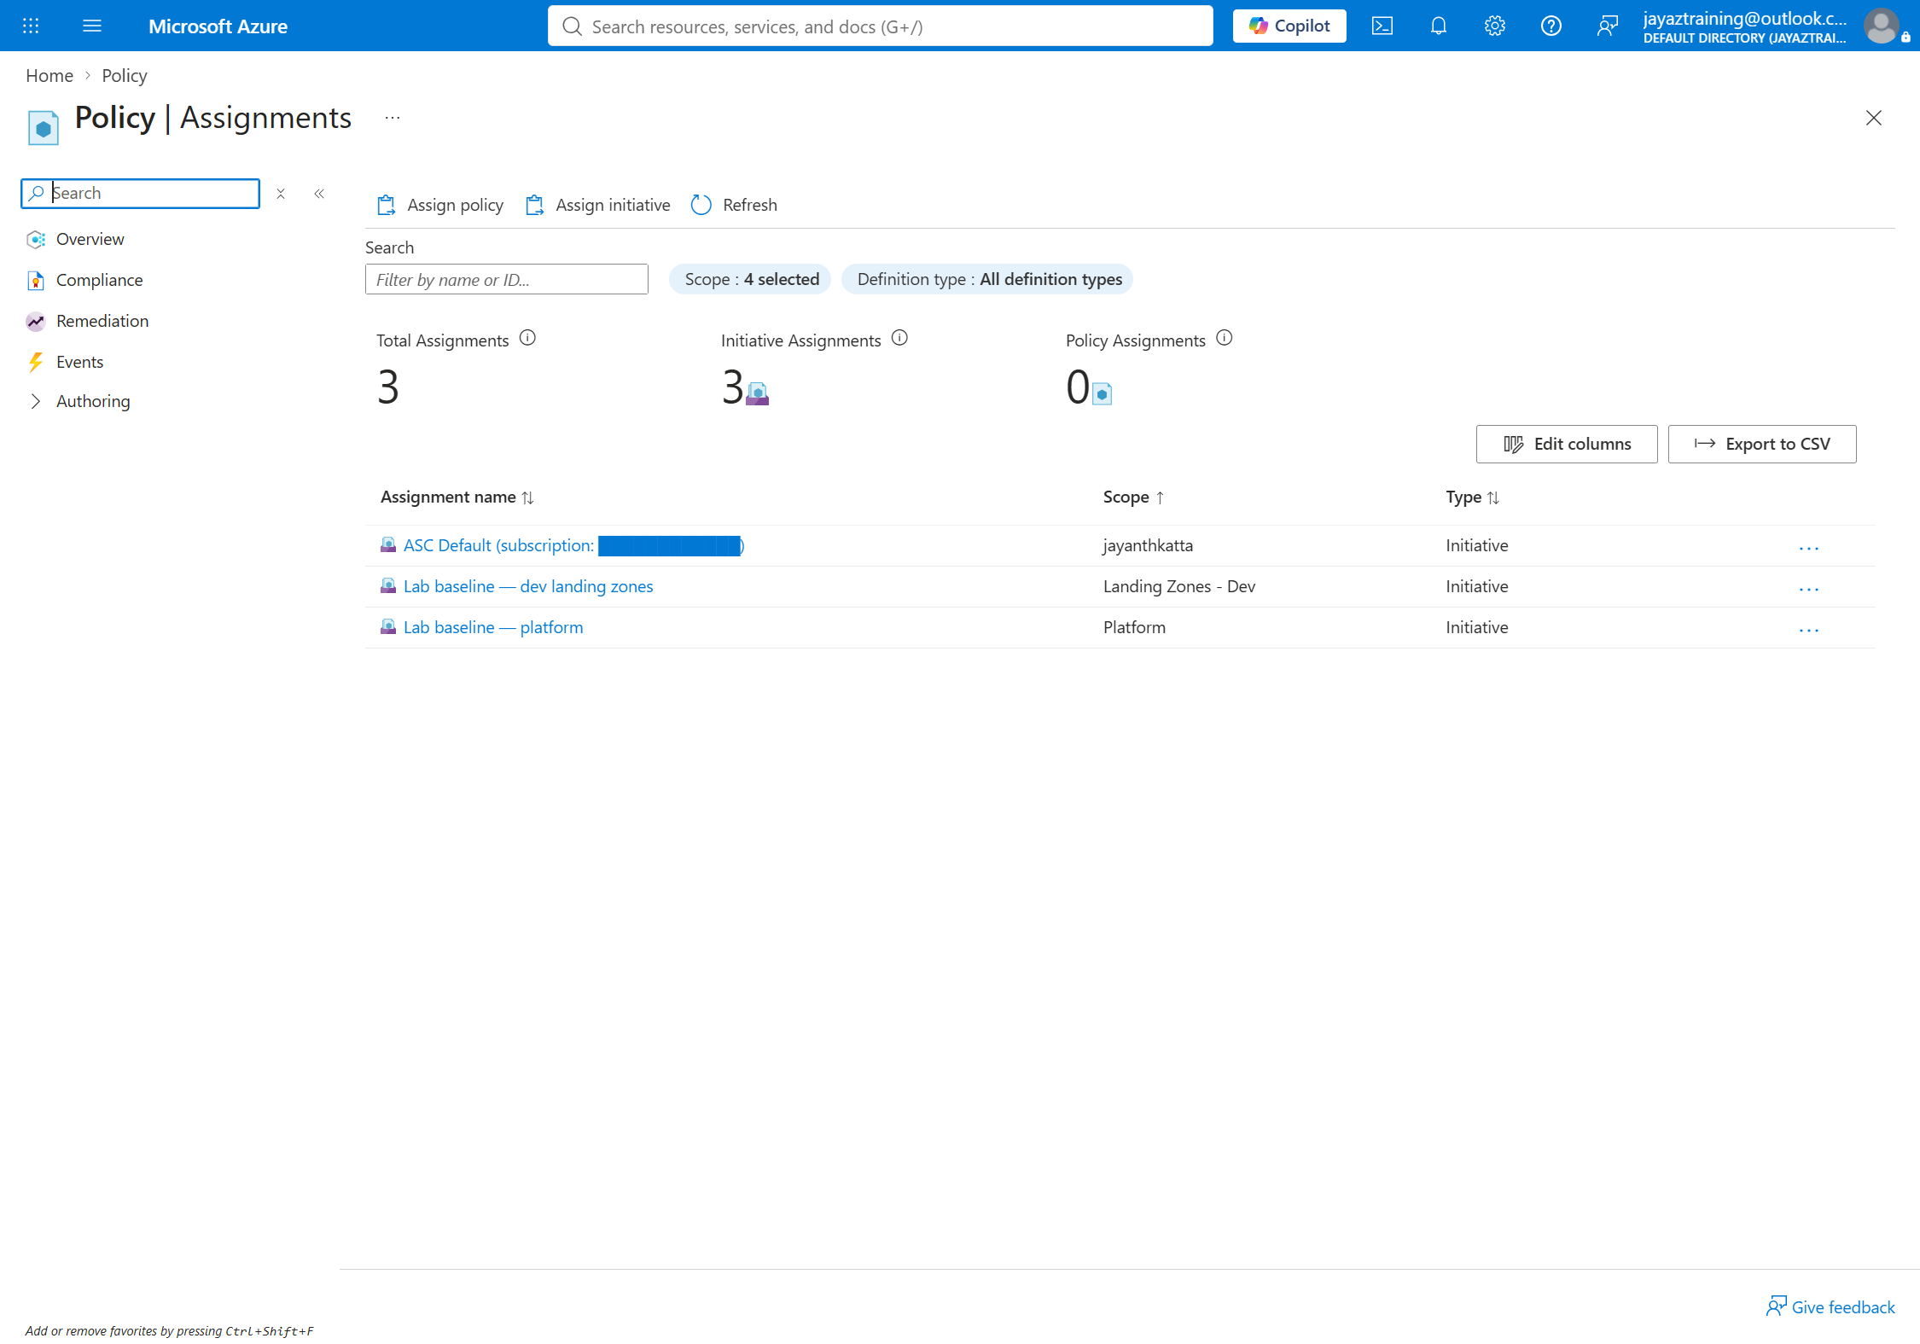The image size is (1920, 1344).
Task: Open Remediation in the sidebar
Action: pos(102,321)
